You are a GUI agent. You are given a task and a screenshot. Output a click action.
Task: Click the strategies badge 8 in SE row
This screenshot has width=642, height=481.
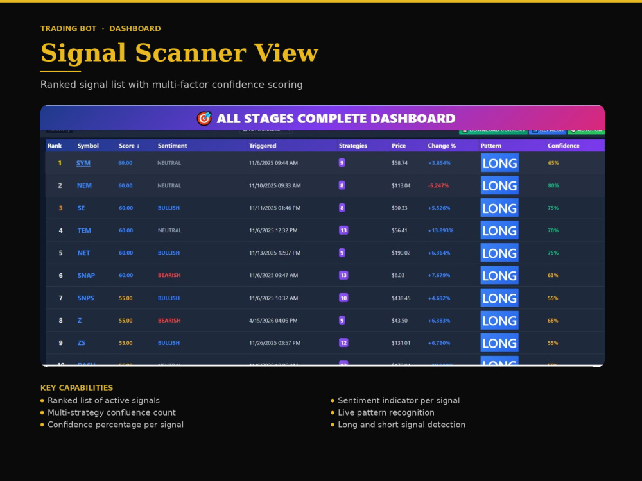[x=342, y=208]
